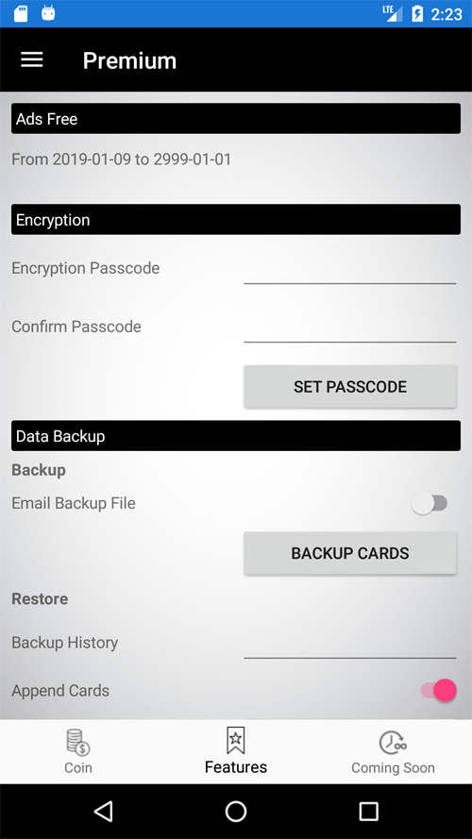Open recent apps square icon
This screenshot has height=839, width=472.
(368, 812)
